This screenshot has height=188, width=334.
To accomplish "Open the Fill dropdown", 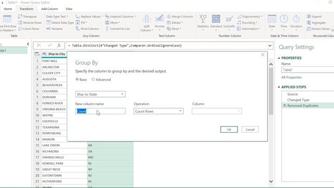I will point(81,22).
